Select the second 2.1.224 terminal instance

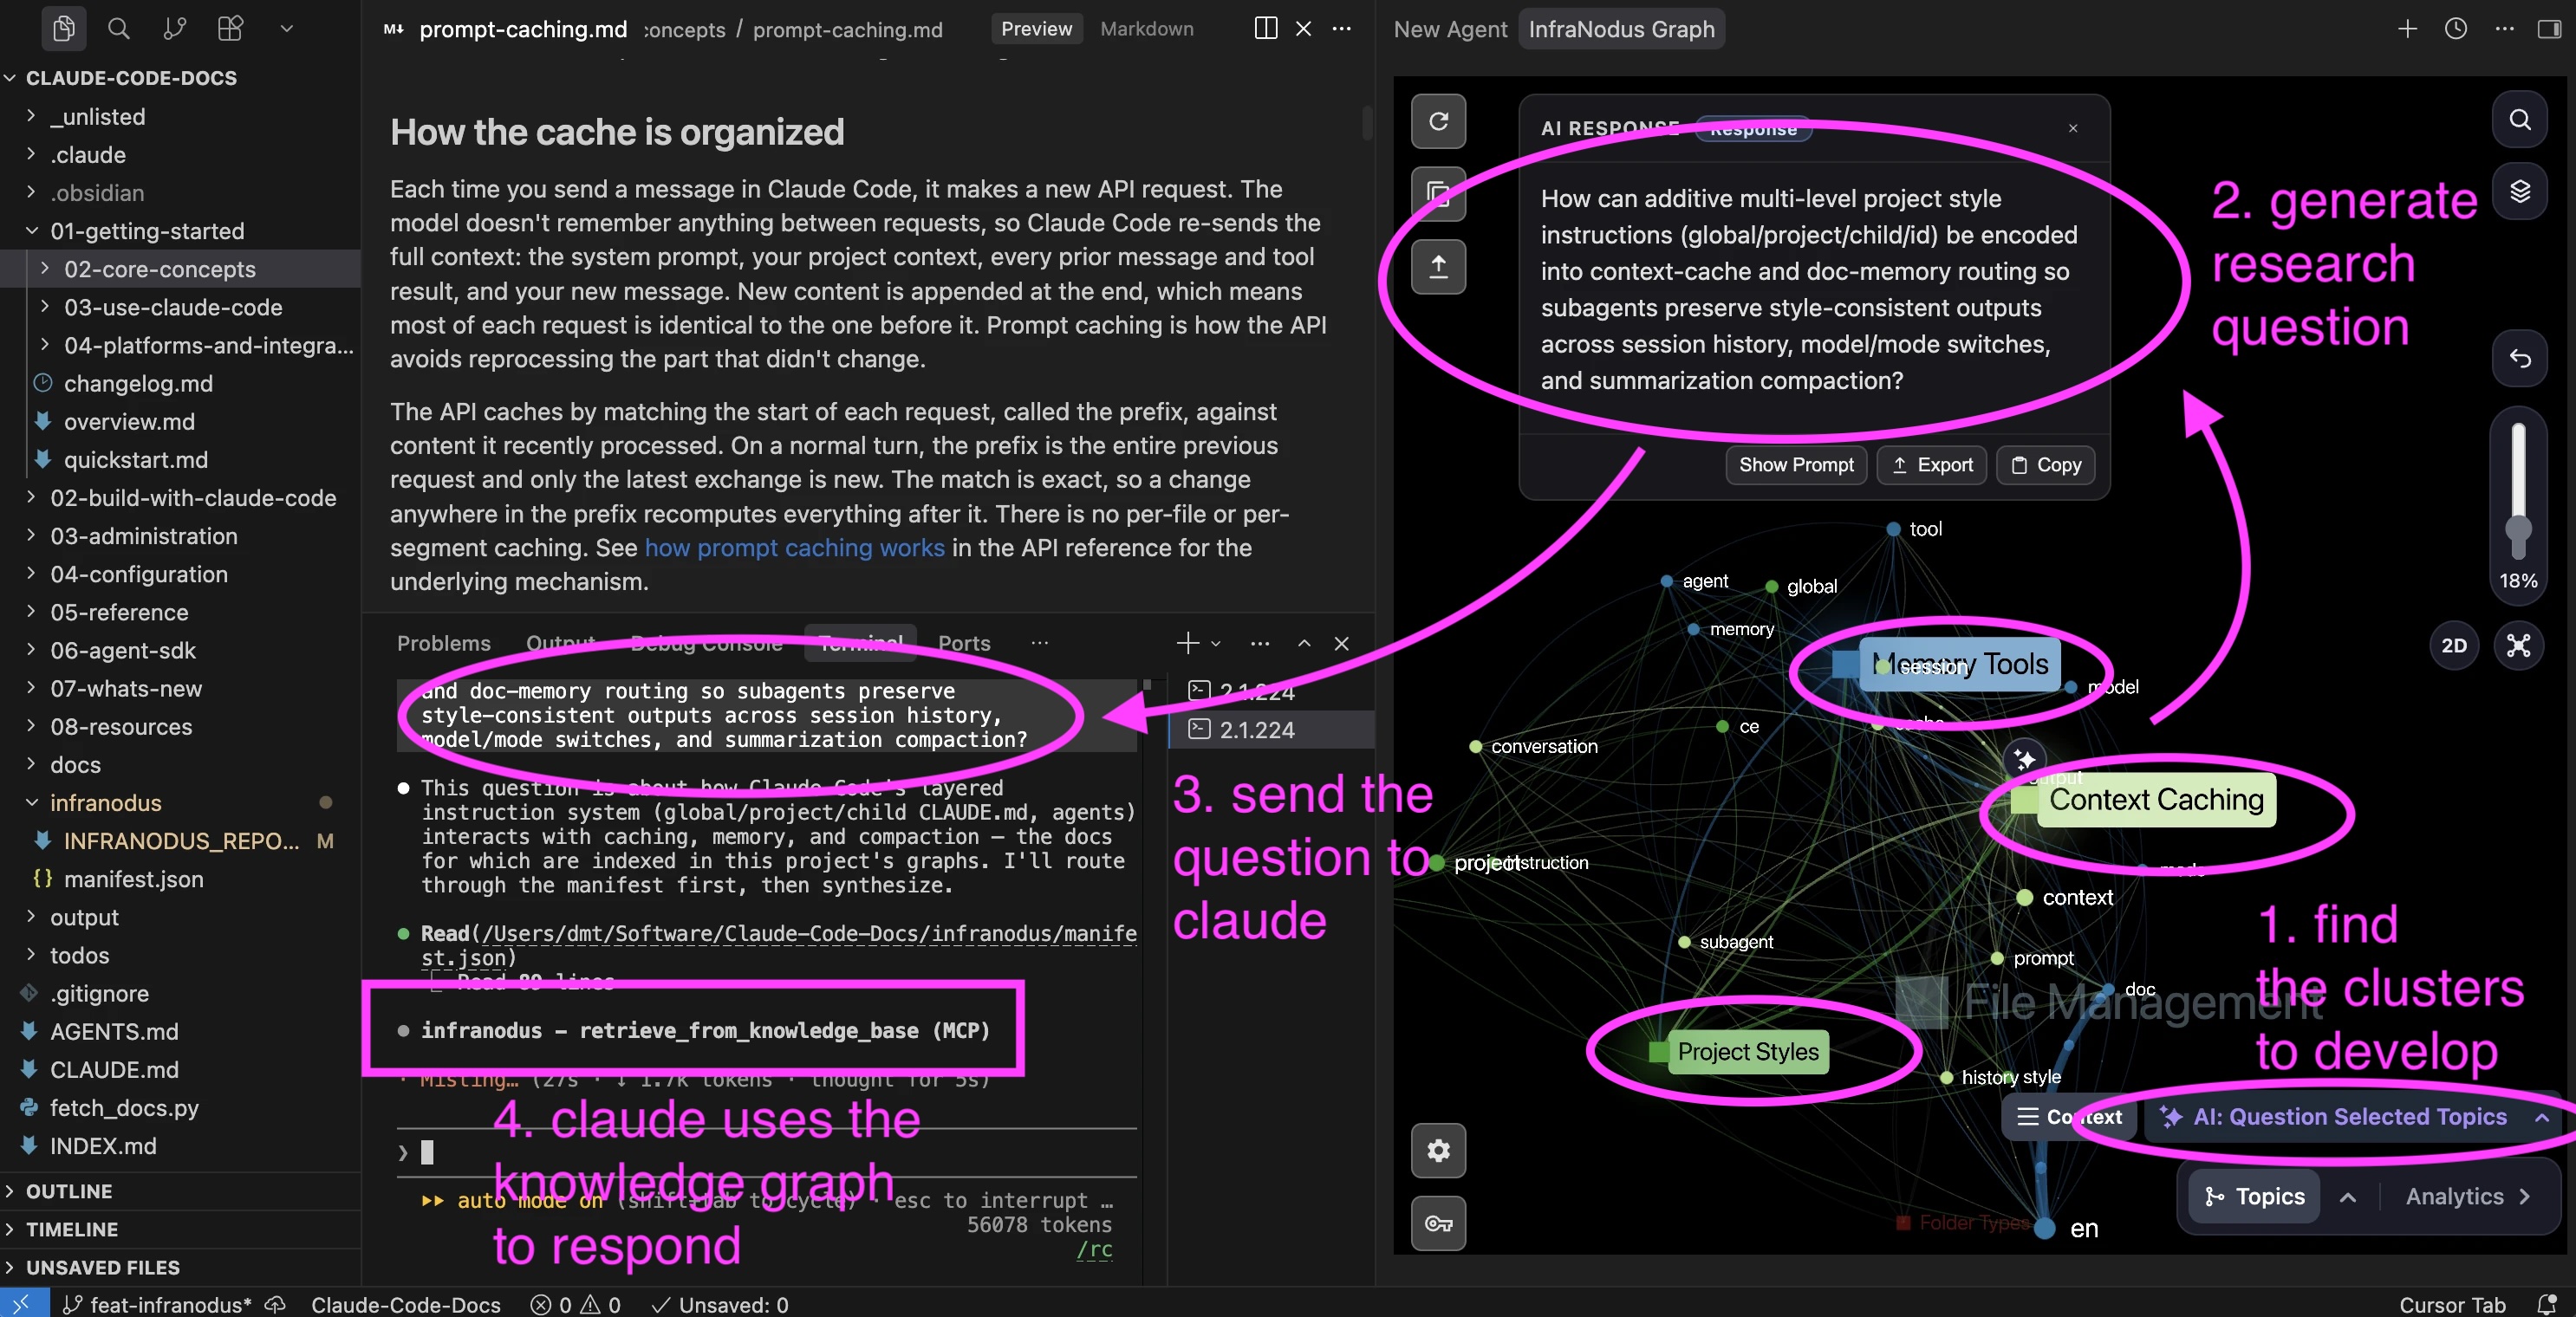point(1272,730)
